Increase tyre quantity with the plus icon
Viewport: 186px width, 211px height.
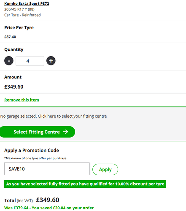click(x=51, y=61)
